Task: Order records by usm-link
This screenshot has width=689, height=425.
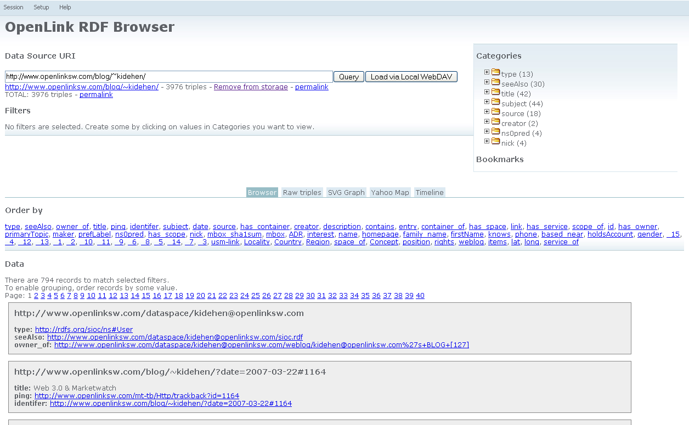Action: click(225, 242)
